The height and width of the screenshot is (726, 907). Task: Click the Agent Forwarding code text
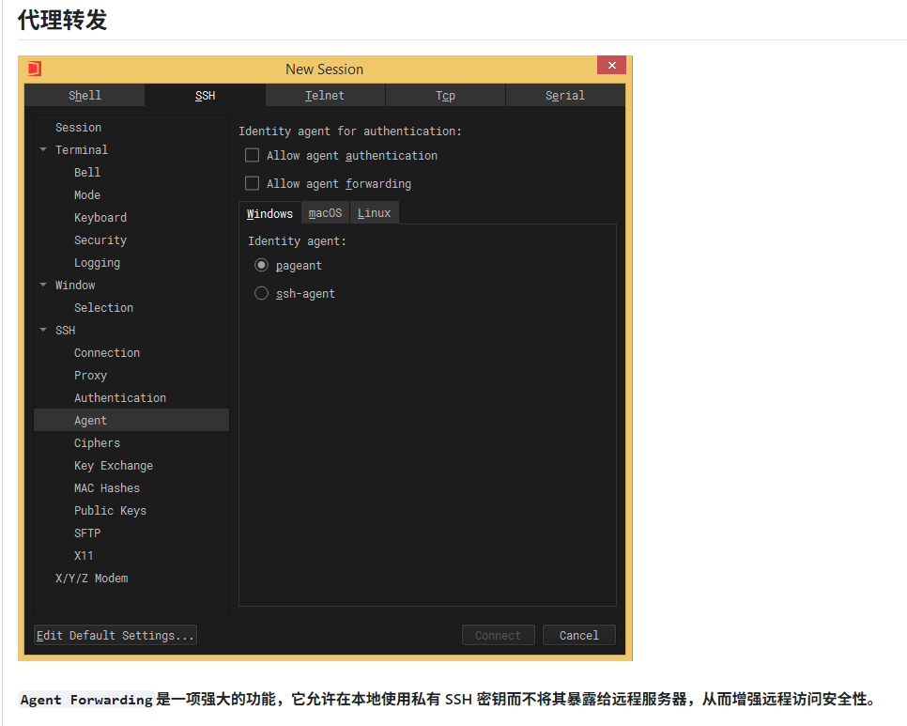click(x=86, y=700)
